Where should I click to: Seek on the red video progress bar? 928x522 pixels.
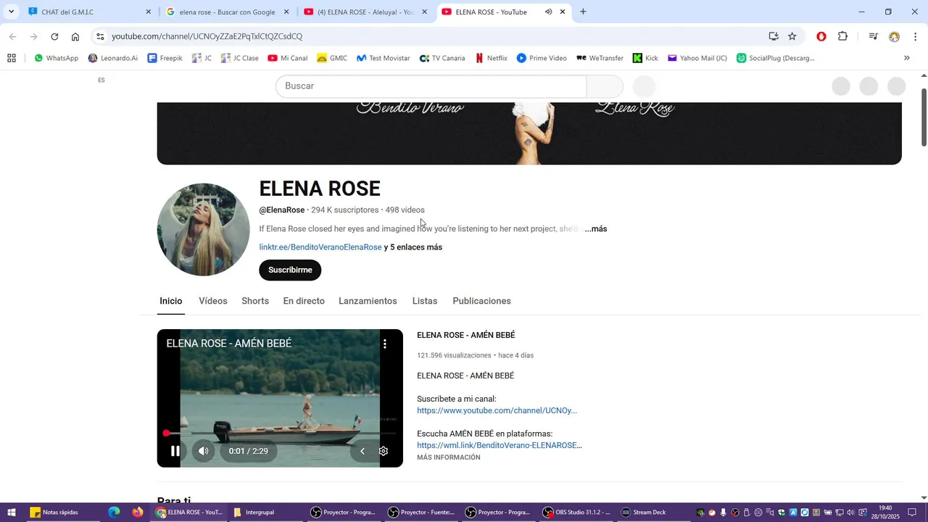[280, 433]
